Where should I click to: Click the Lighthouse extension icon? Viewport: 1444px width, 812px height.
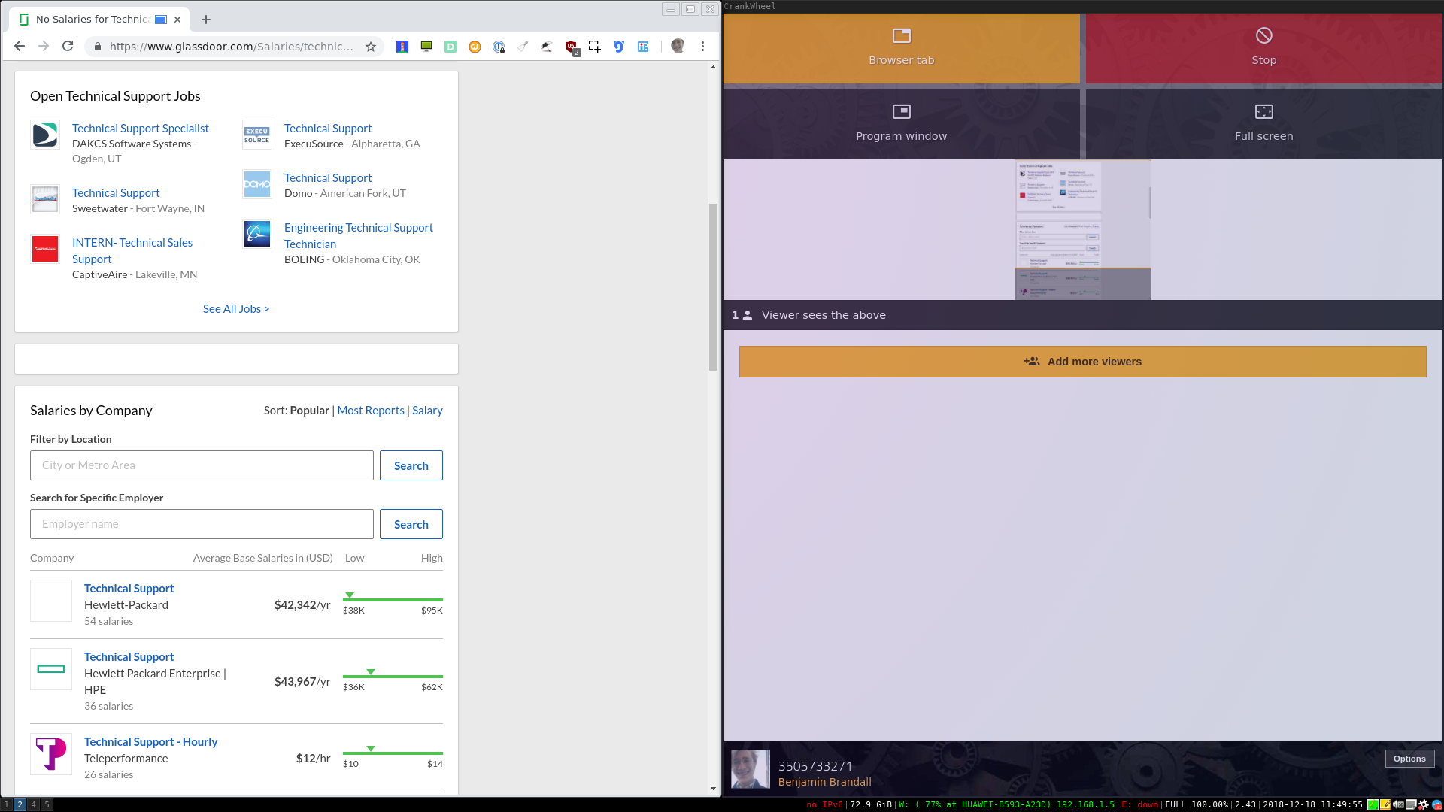point(402,47)
